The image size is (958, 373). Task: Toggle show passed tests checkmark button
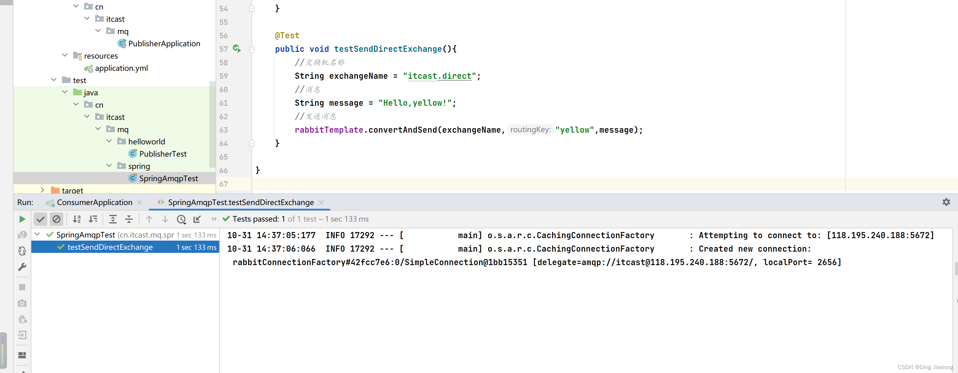pyautogui.click(x=41, y=219)
